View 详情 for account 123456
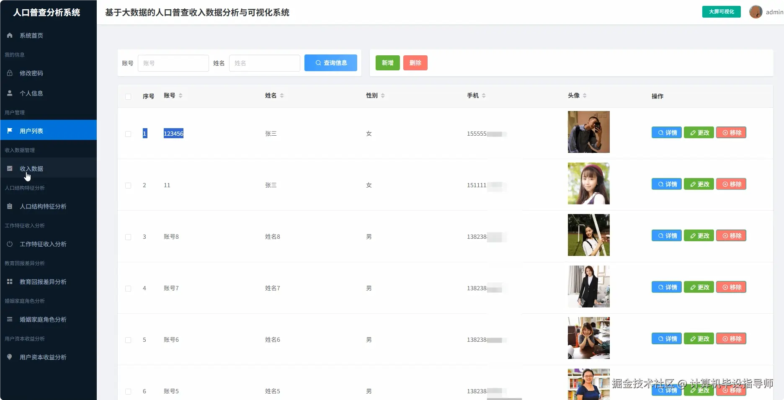 pos(667,133)
